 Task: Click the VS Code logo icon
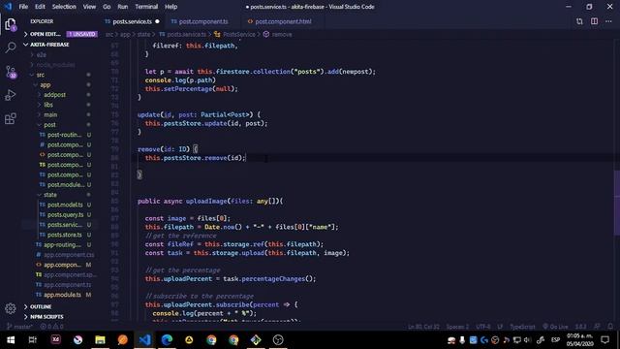pyautogui.click(x=8, y=7)
